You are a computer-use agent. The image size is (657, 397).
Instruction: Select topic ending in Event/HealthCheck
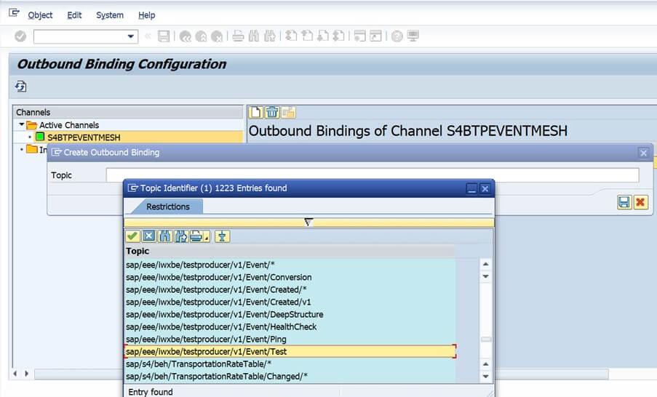tap(290, 326)
